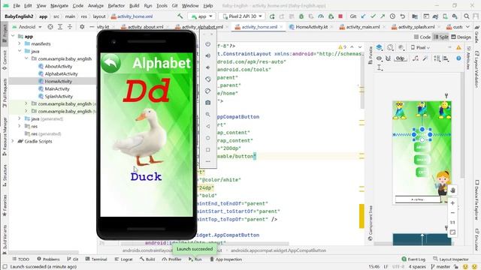Click master Git branch in status bar

click(440, 267)
